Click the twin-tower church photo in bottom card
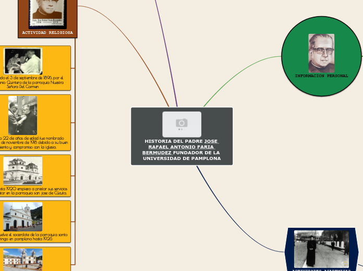The width and height of the screenshot is (363, 271). 23,260
